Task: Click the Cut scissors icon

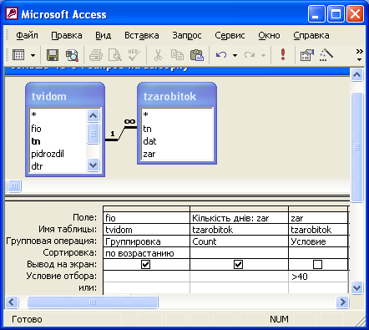Action: pos(158,55)
